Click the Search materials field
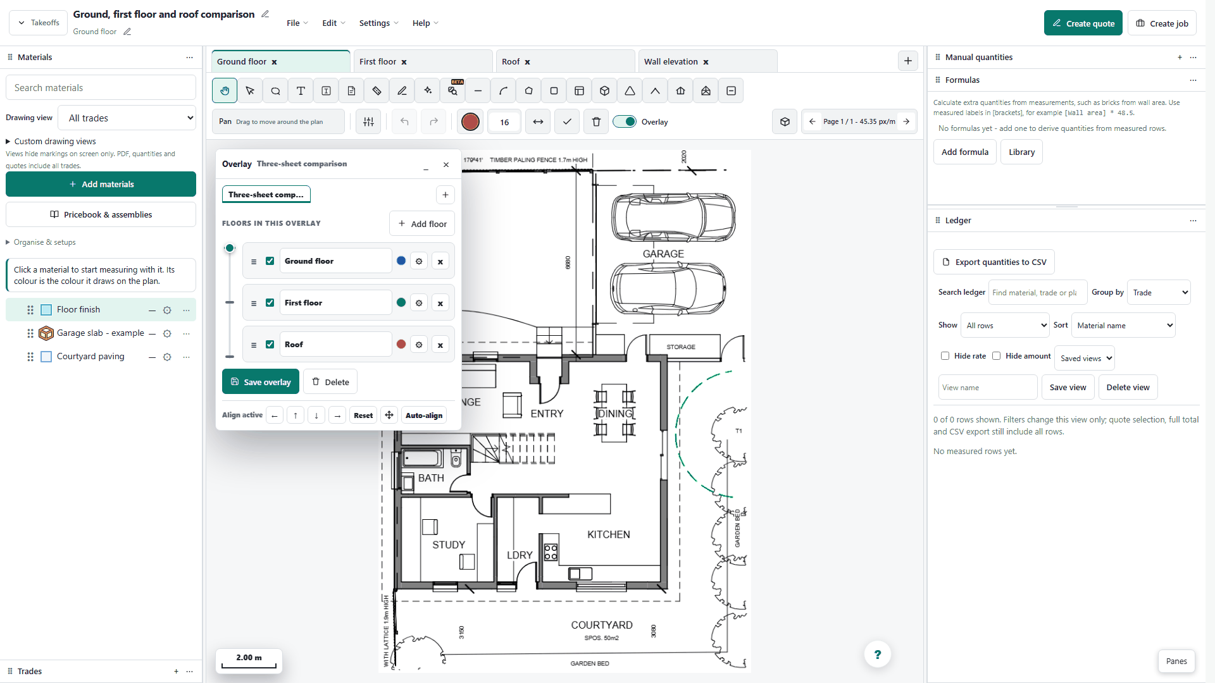 (x=101, y=88)
